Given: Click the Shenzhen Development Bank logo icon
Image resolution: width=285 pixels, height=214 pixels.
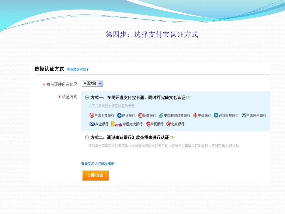Looking at the screenshot, I should tap(216, 115).
